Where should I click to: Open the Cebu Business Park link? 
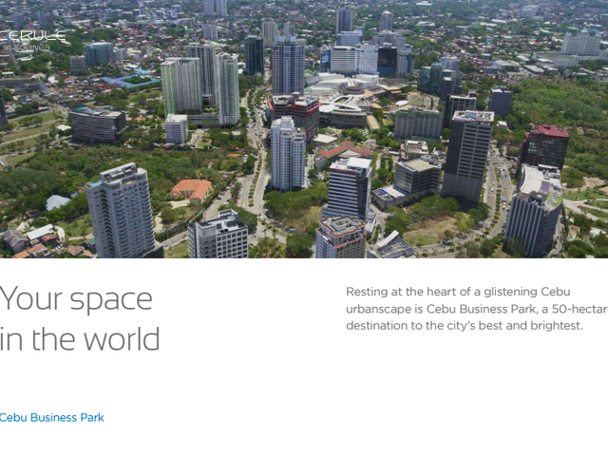[52, 418]
